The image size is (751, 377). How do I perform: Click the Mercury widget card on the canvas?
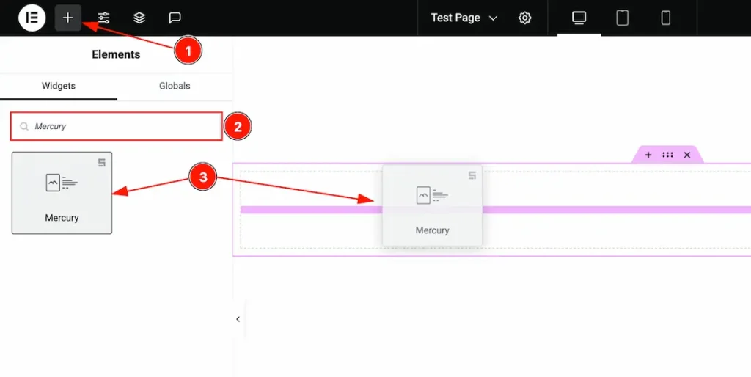(x=432, y=205)
